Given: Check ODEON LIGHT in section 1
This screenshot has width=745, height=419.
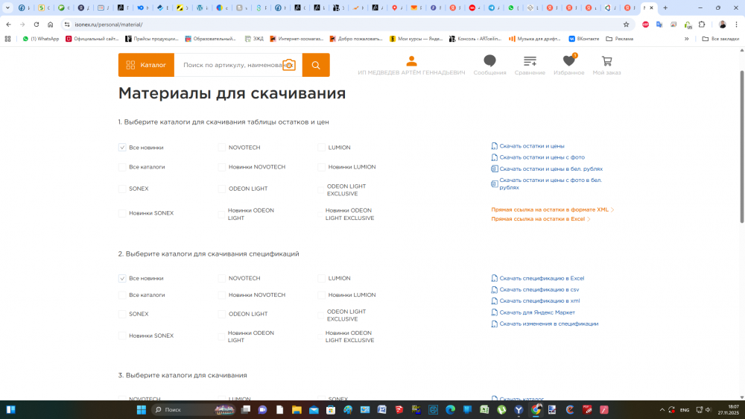Looking at the screenshot, I should [221, 189].
